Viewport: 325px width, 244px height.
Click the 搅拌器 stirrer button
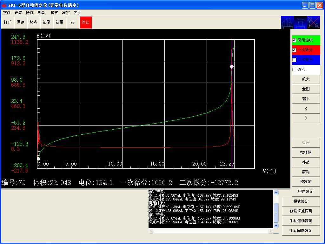click(306, 152)
